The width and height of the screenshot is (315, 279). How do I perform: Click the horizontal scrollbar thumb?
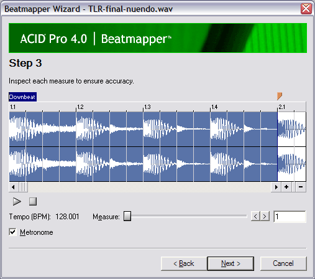tap(23, 187)
